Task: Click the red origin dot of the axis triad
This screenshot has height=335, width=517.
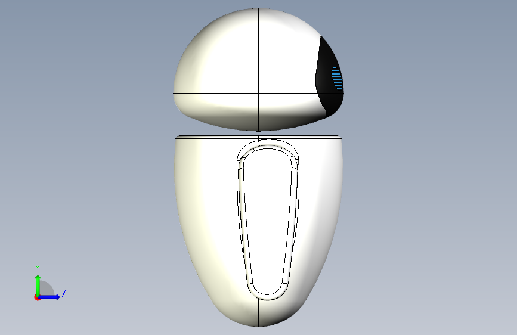Action: tap(37, 297)
